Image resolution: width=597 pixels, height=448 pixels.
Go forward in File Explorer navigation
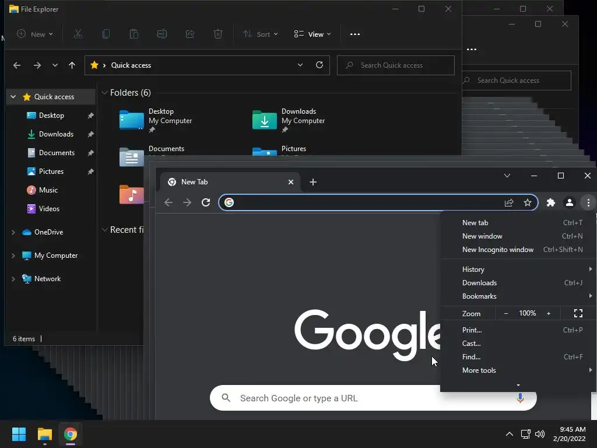[37, 65]
